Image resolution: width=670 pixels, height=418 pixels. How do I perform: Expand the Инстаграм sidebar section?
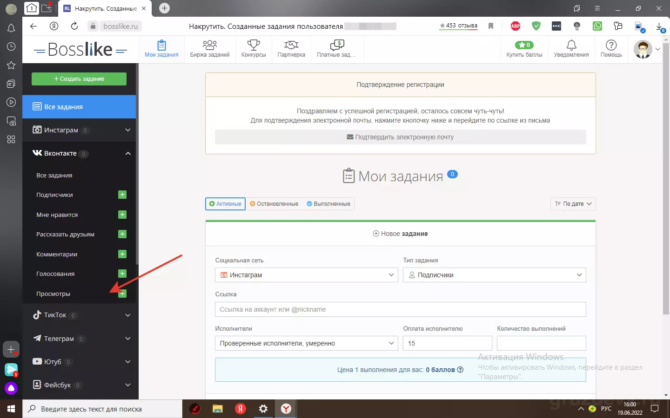click(79, 130)
